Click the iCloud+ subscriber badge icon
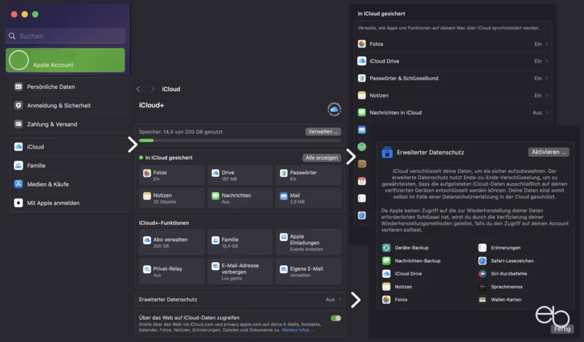The image size is (584, 342). [x=334, y=109]
